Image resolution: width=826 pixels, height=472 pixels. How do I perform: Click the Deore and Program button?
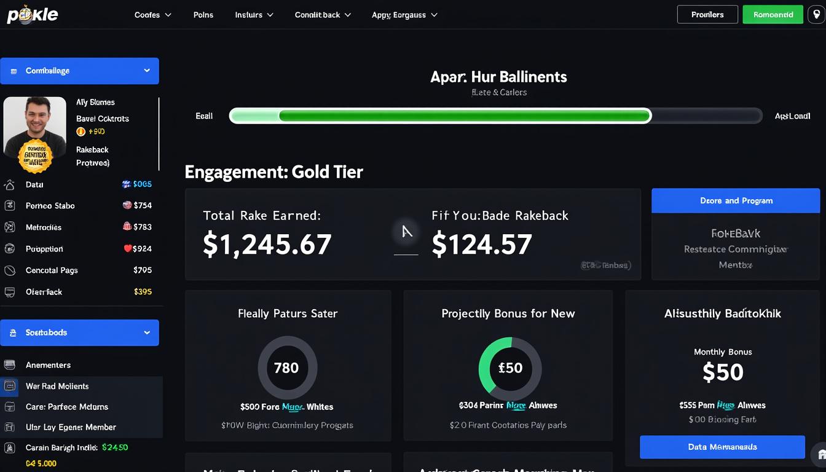pos(735,200)
